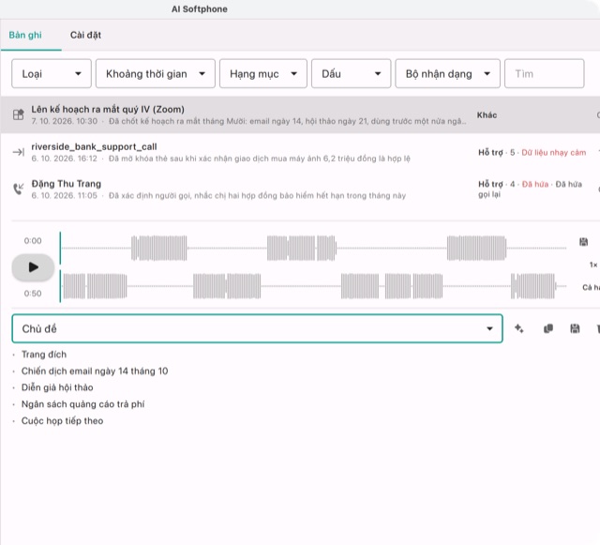Open the Loại filter dropdown
Screen dimensions: 600x545
pyautogui.click(x=52, y=73)
